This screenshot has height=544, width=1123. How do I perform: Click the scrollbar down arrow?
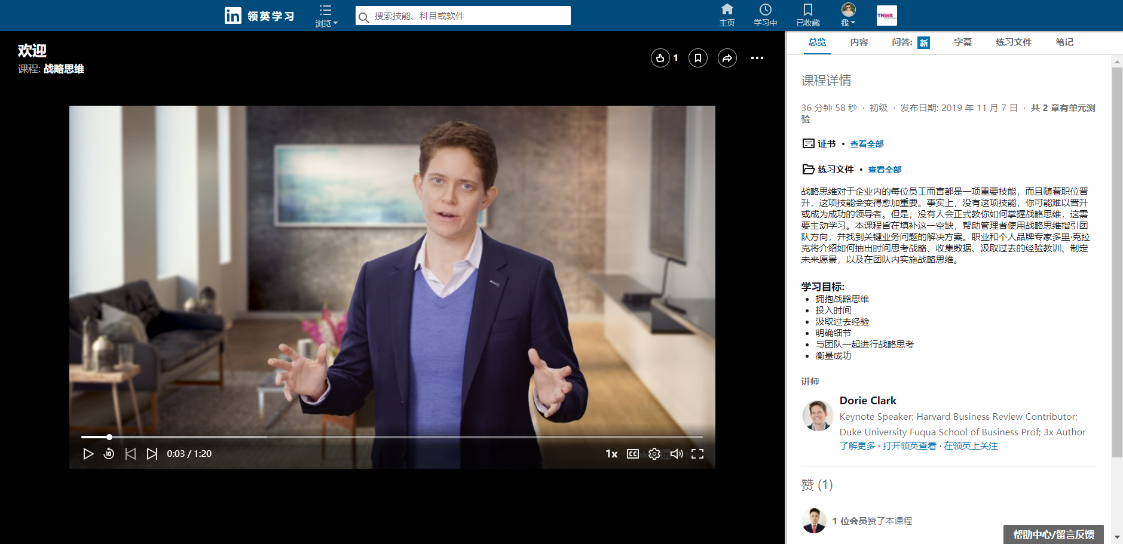click(1117, 537)
